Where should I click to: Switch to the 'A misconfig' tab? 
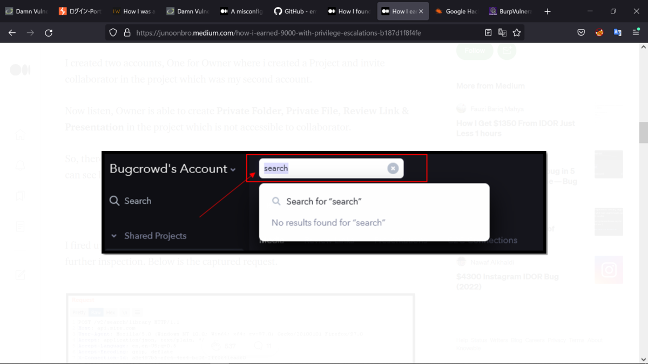[241, 11]
